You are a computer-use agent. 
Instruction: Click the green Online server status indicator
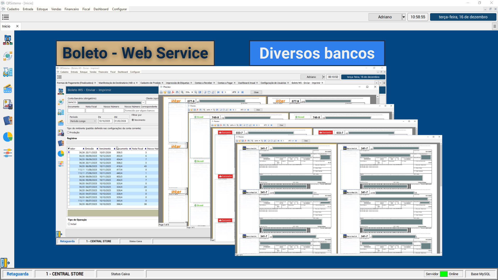tap(444, 274)
